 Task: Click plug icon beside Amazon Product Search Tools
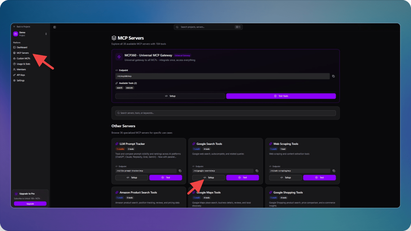coord(117,192)
